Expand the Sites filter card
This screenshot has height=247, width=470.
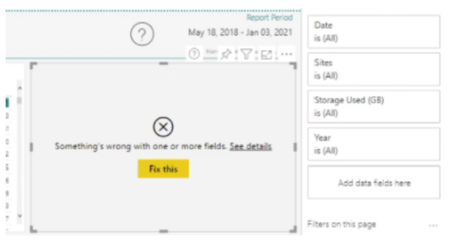point(374,69)
